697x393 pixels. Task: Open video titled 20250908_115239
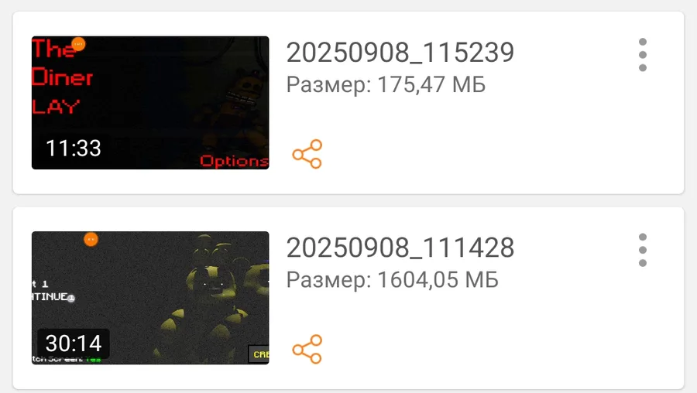400,53
